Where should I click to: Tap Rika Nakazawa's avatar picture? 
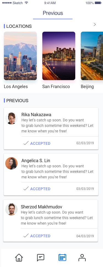point(11,118)
